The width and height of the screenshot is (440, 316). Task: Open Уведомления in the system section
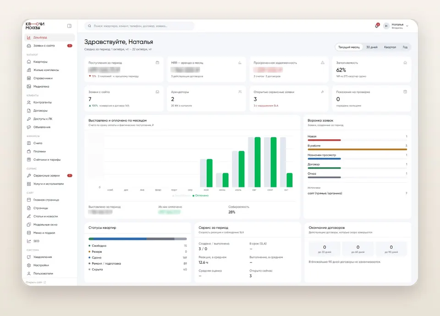[49, 257]
